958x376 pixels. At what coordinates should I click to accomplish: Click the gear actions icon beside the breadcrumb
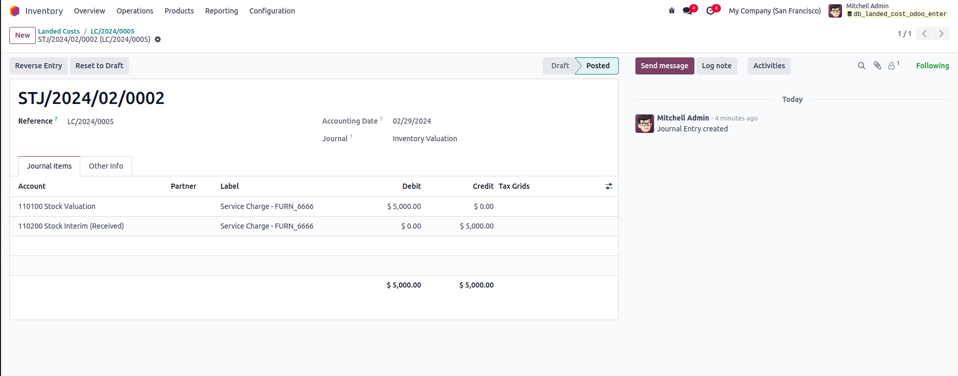(x=158, y=39)
